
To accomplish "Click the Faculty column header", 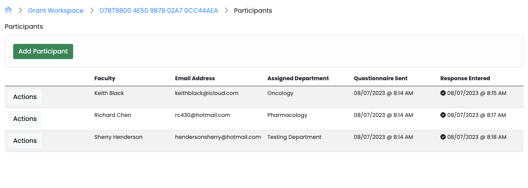I will pyautogui.click(x=105, y=78).
